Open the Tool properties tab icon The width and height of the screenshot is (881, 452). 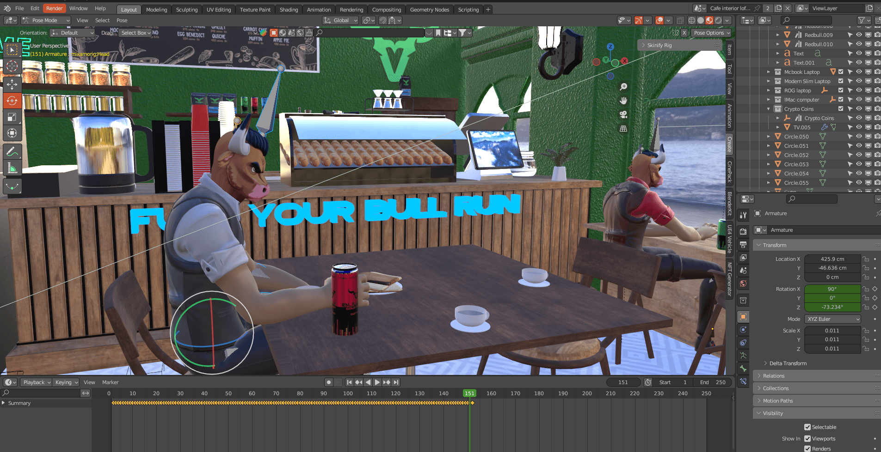[x=743, y=215]
